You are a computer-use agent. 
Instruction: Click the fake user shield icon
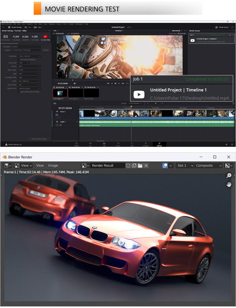[128, 166]
